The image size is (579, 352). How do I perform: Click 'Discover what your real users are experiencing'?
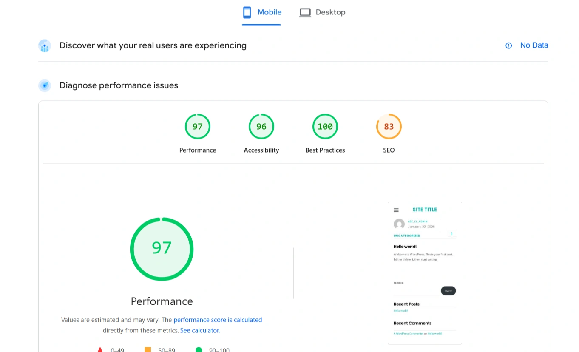pyautogui.click(x=153, y=45)
